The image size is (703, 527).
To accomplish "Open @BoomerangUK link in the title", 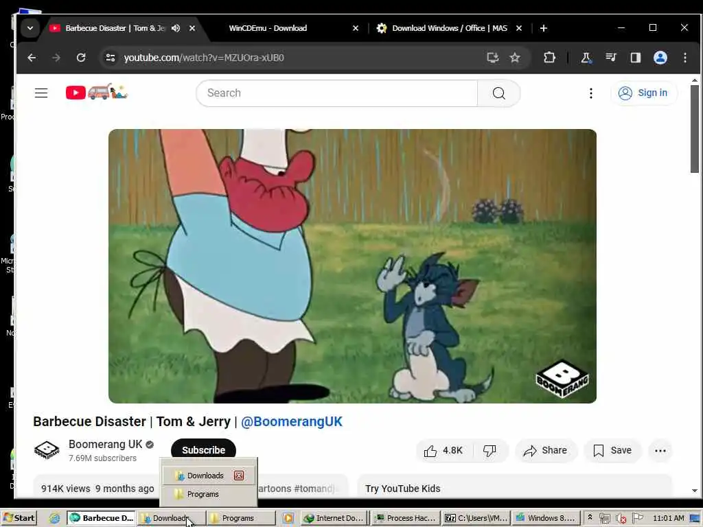I will [291, 421].
